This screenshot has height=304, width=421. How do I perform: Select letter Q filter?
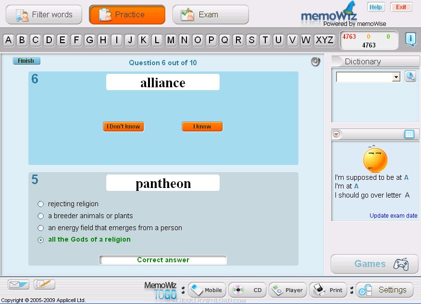(225, 40)
